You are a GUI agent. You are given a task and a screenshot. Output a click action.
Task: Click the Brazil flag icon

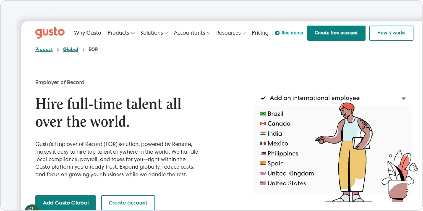[x=263, y=114]
